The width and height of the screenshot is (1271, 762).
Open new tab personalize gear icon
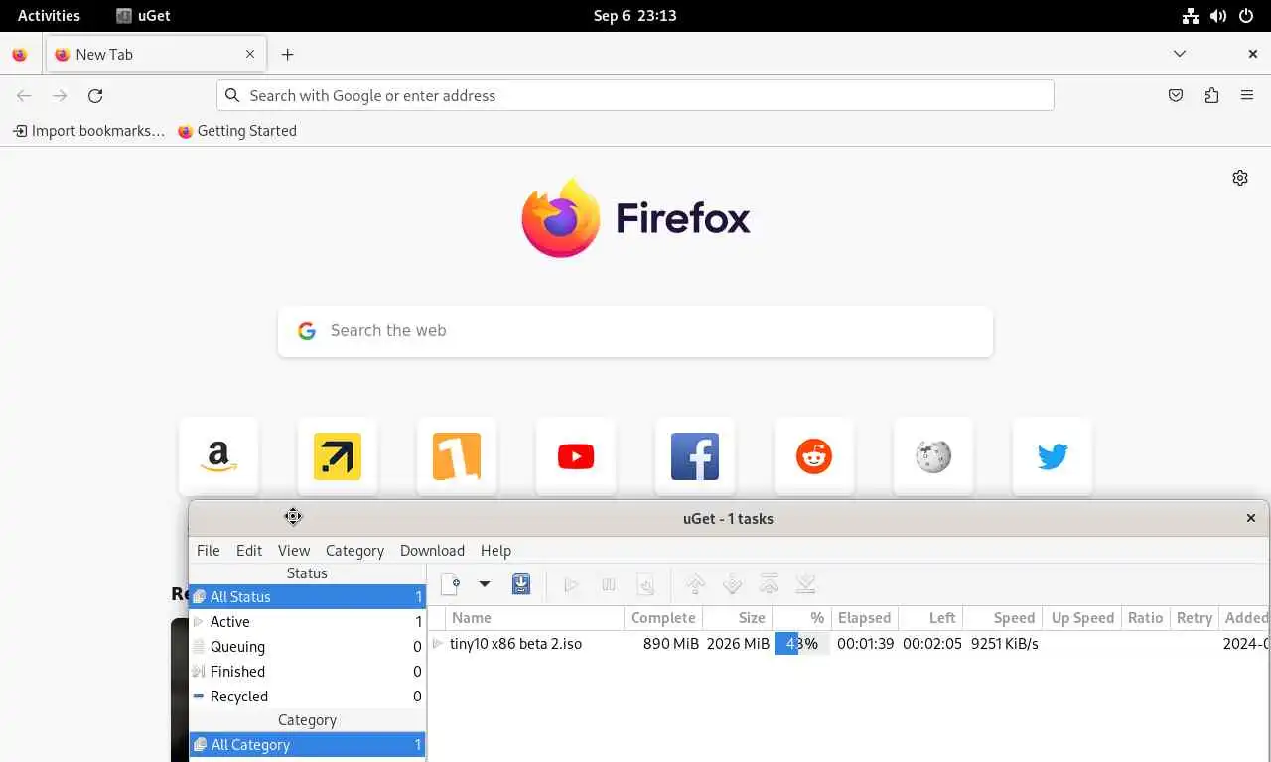pyautogui.click(x=1240, y=178)
